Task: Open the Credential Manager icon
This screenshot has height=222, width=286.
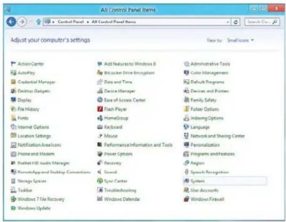Action: [13, 82]
